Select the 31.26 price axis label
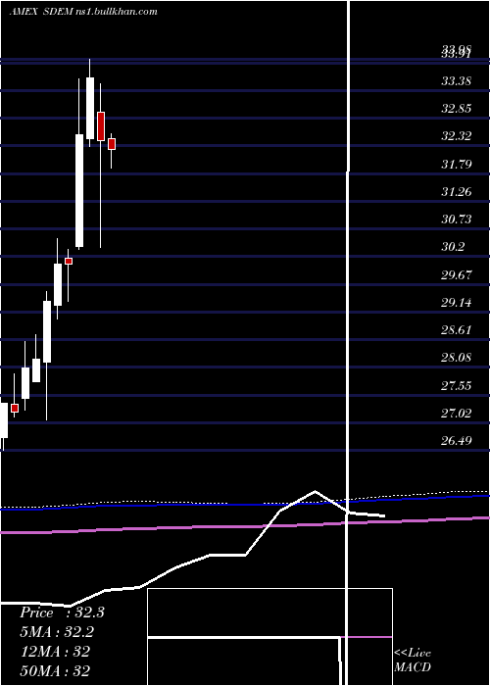The height and width of the screenshot is (686, 490). point(457,192)
